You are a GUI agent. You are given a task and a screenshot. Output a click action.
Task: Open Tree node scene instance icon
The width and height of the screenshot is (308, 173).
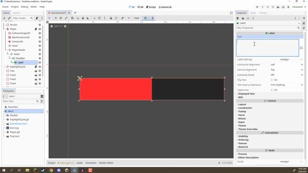36,71
